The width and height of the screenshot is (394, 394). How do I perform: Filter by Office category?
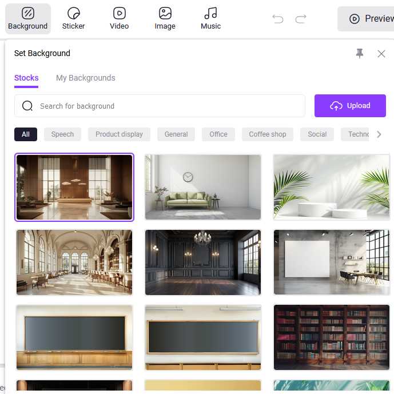tap(218, 134)
